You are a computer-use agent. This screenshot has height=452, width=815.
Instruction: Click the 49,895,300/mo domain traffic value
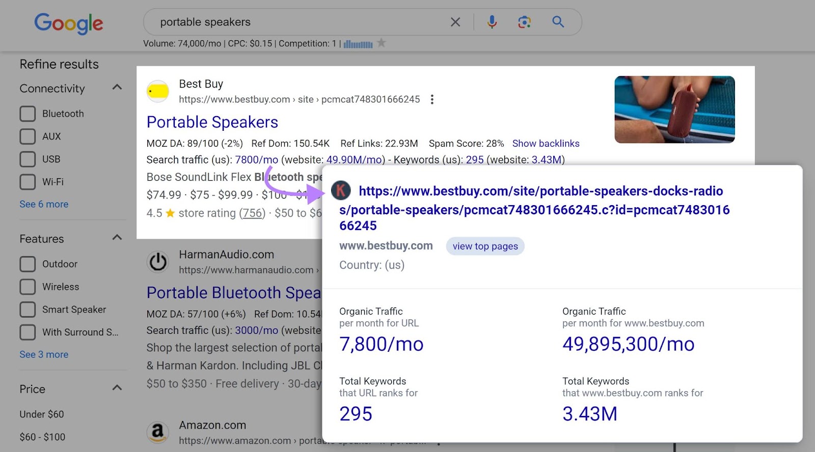[x=629, y=344]
